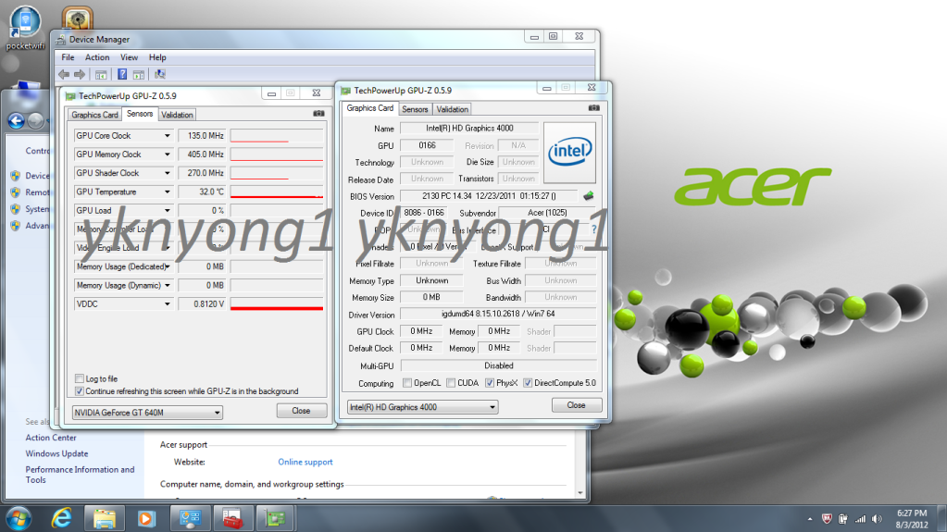Open the Device Manager Action menu

(x=96, y=57)
